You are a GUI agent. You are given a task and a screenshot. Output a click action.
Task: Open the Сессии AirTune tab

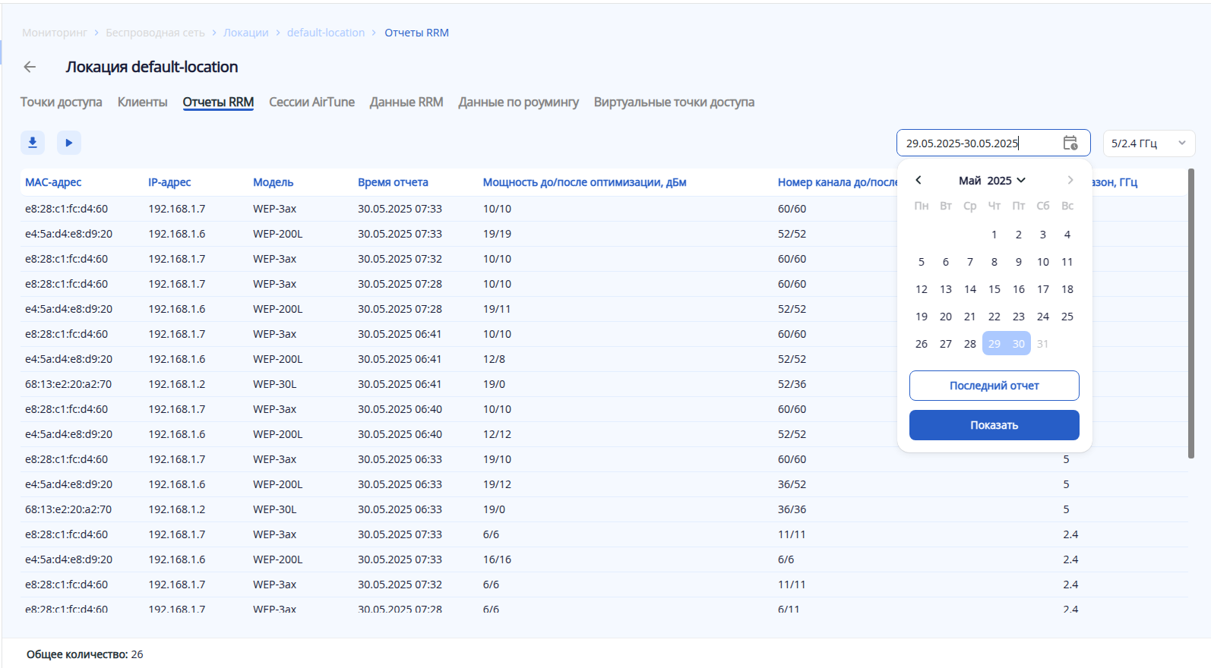[311, 102]
